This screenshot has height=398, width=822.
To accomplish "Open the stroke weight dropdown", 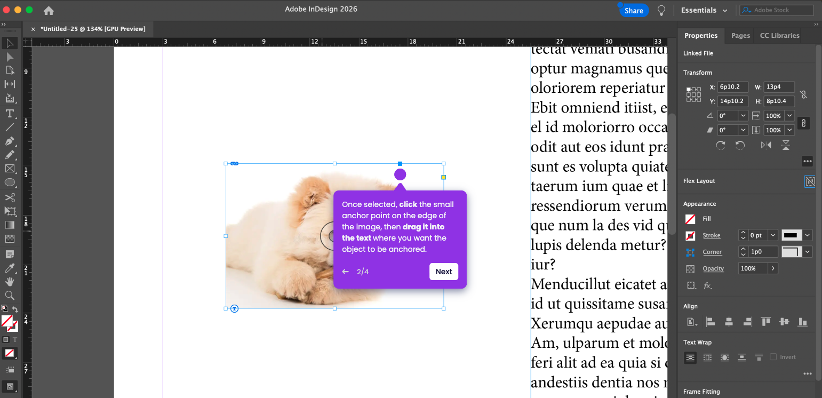I will [x=773, y=235].
